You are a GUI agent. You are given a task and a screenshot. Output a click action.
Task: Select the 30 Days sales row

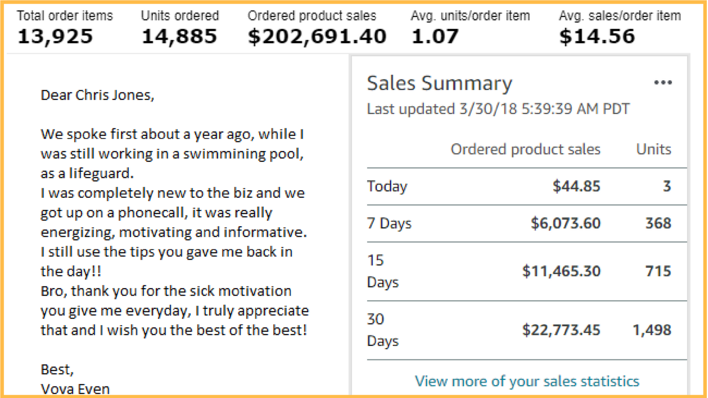tap(527, 331)
